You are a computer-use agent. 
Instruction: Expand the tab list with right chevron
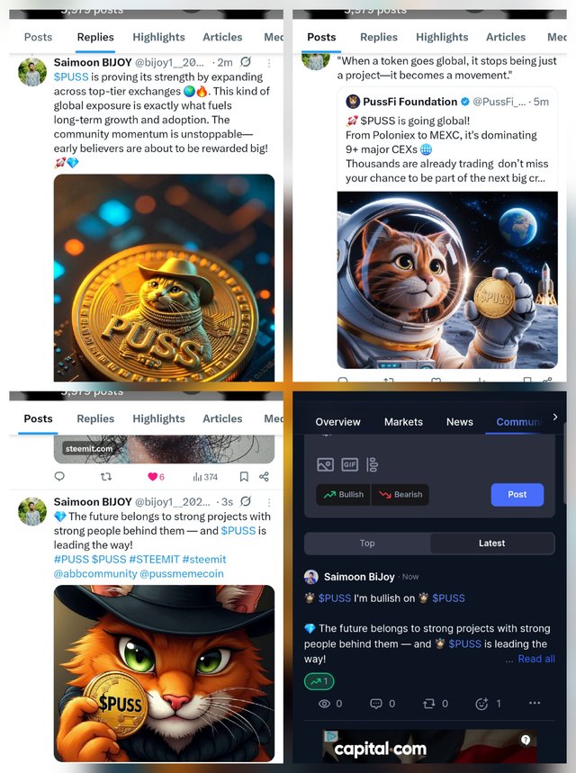[555, 417]
